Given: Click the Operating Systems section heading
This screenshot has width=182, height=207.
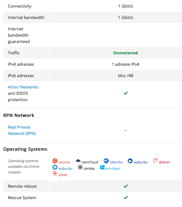Looking at the screenshot, I should pyautogui.click(x=25, y=149).
